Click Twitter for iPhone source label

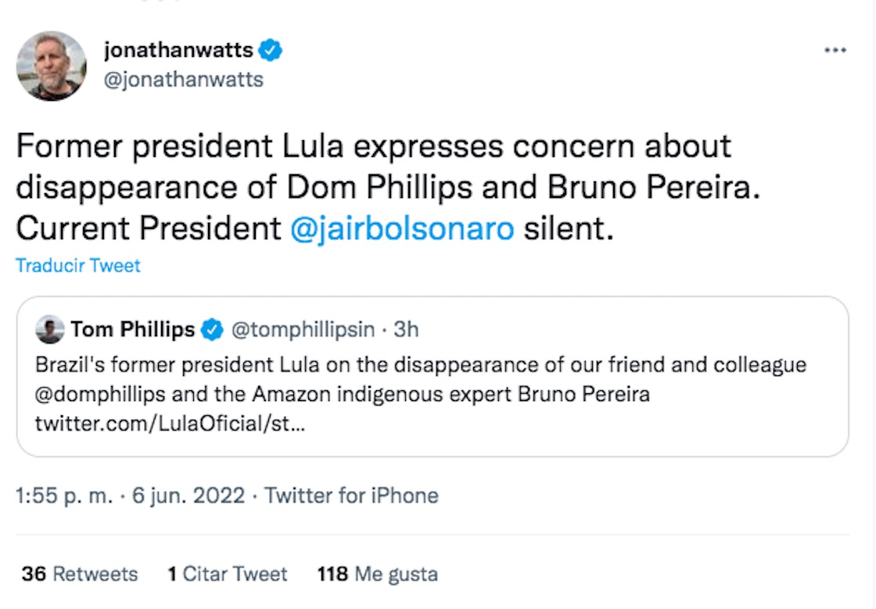click(x=351, y=496)
